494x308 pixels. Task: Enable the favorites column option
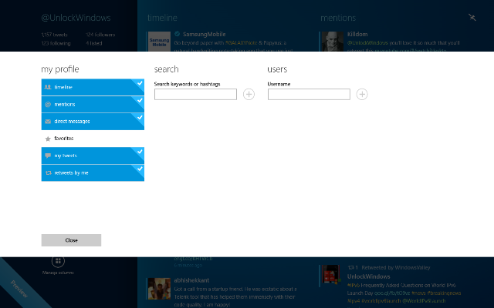[x=93, y=139]
